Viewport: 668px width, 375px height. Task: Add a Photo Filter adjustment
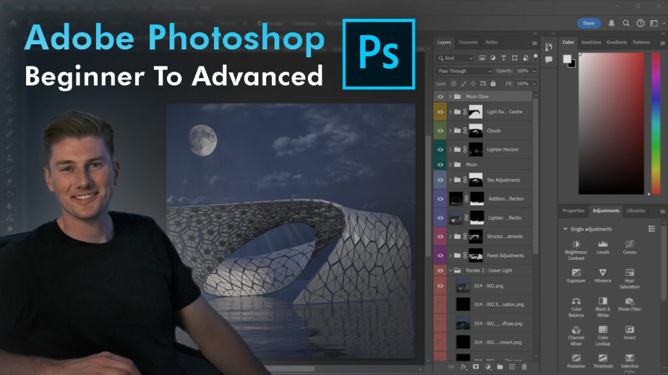point(630,302)
